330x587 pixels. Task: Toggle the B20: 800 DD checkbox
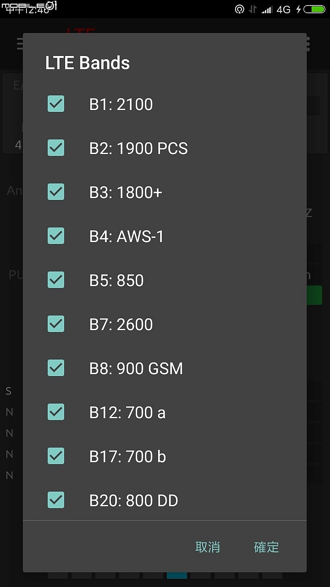[56, 500]
